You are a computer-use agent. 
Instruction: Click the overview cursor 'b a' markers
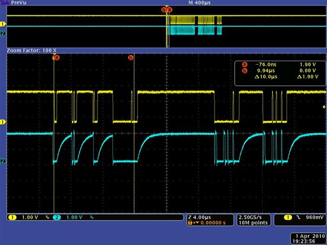(167, 10)
